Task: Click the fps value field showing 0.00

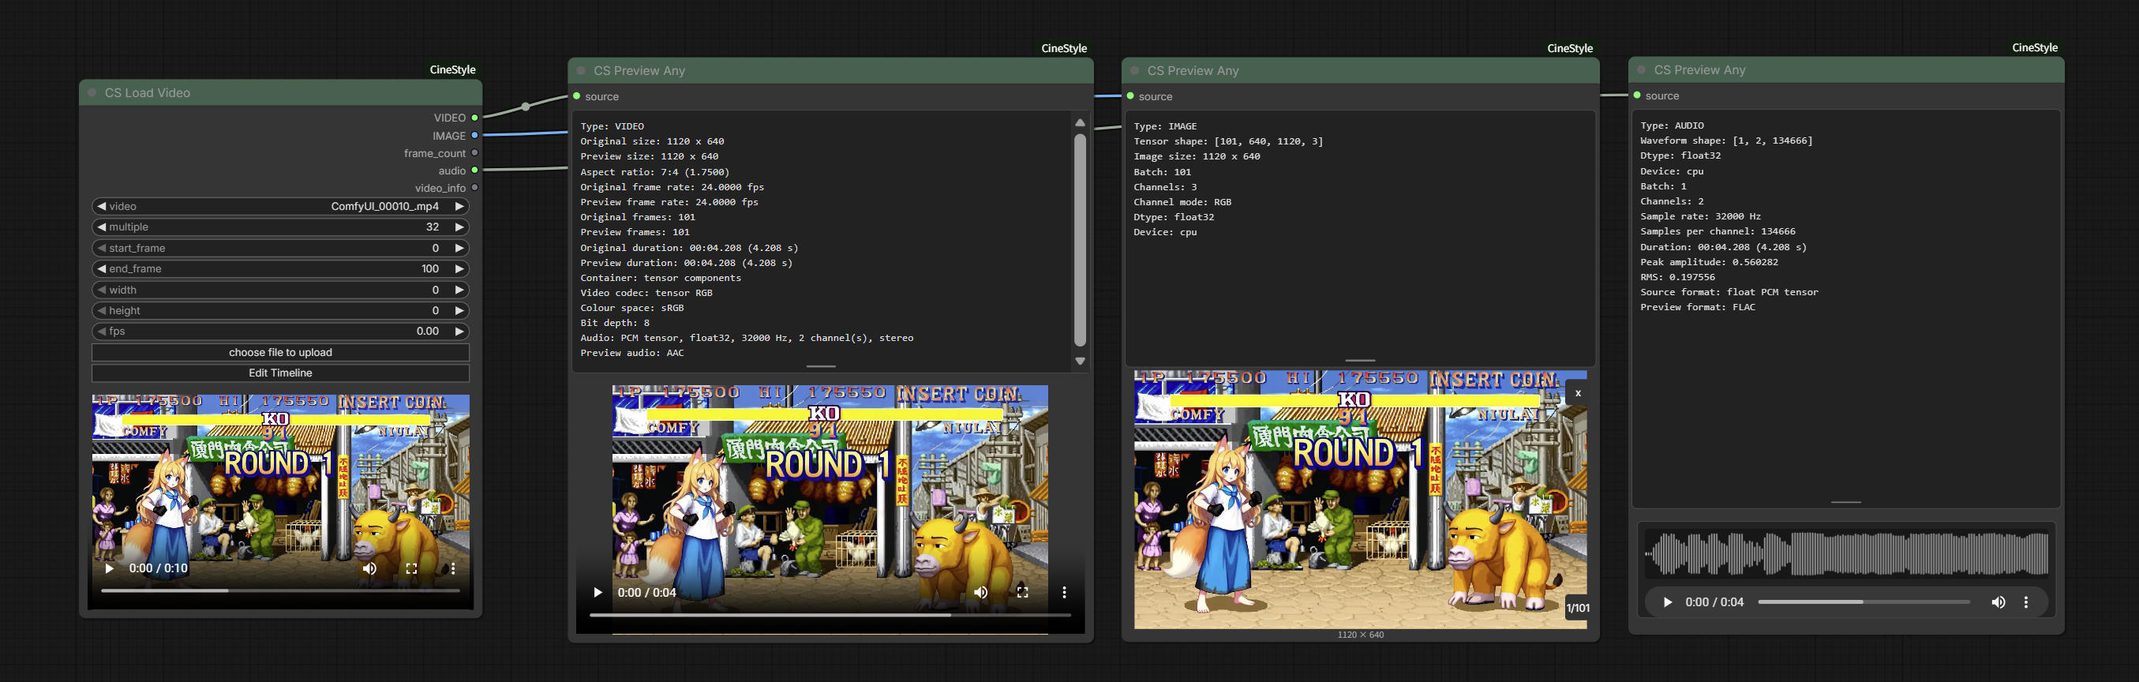Action: 281,331
